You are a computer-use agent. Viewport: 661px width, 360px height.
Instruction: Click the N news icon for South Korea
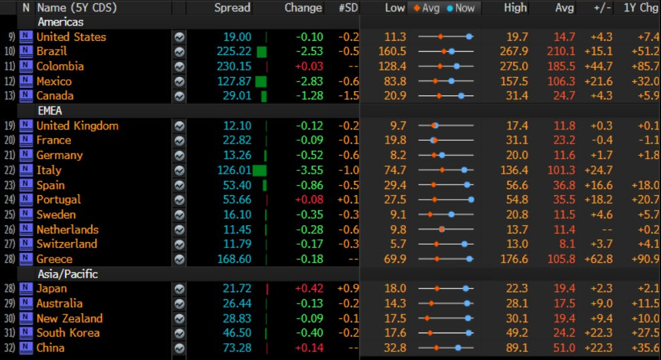point(26,333)
